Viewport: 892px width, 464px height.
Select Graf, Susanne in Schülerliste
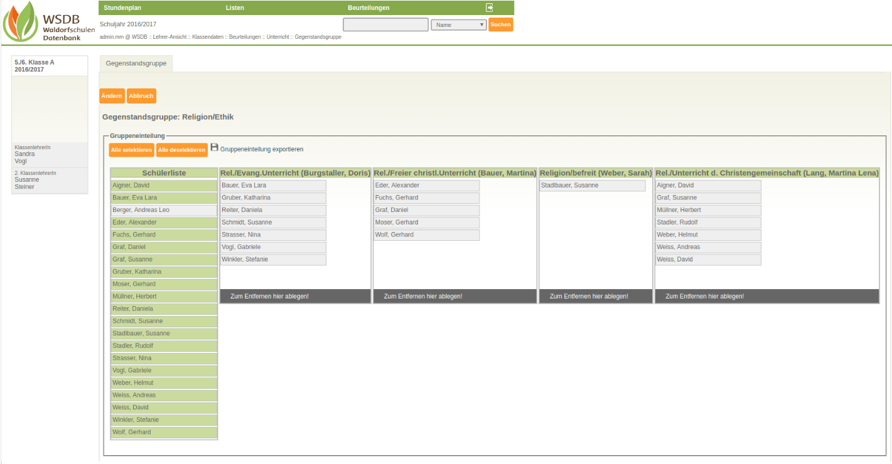[164, 260]
